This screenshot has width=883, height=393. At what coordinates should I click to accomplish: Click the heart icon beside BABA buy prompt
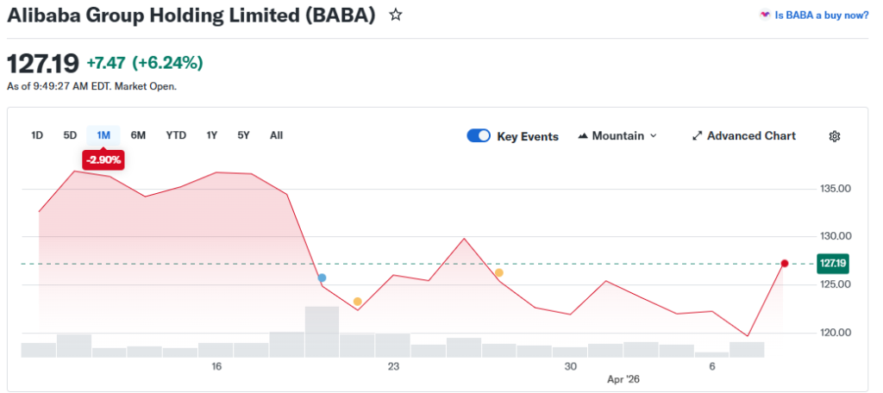pos(764,15)
